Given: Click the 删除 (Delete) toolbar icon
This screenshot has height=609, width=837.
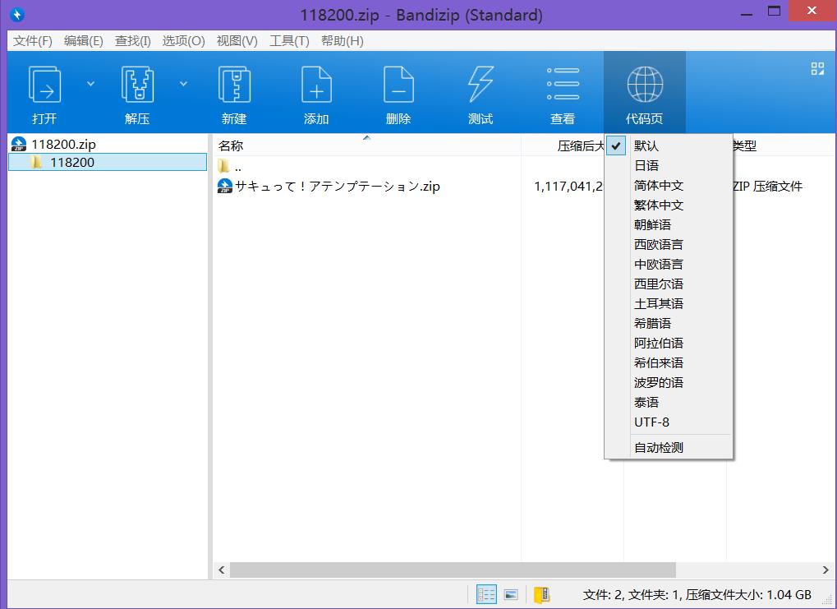Looking at the screenshot, I should click(x=398, y=85).
